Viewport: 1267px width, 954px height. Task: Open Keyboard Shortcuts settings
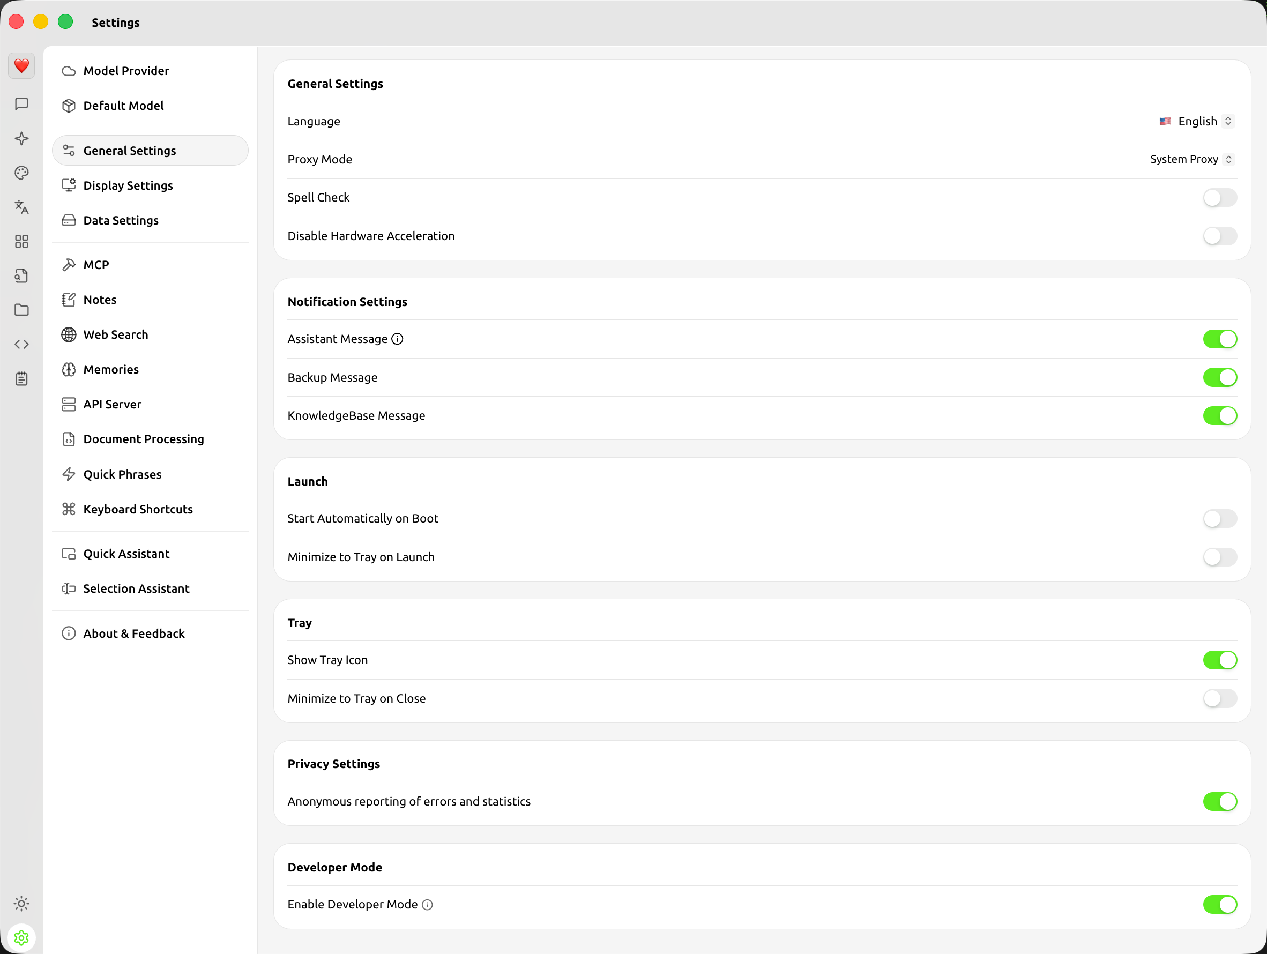(x=137, y=509)
